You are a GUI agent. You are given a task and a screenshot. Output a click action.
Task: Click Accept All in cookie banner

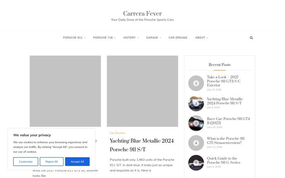pos(77,161)
